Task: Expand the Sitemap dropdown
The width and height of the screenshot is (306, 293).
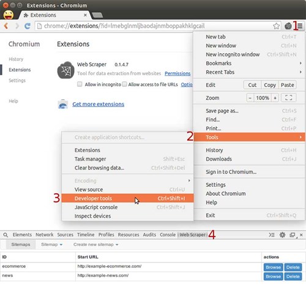Action: point(51,245)
